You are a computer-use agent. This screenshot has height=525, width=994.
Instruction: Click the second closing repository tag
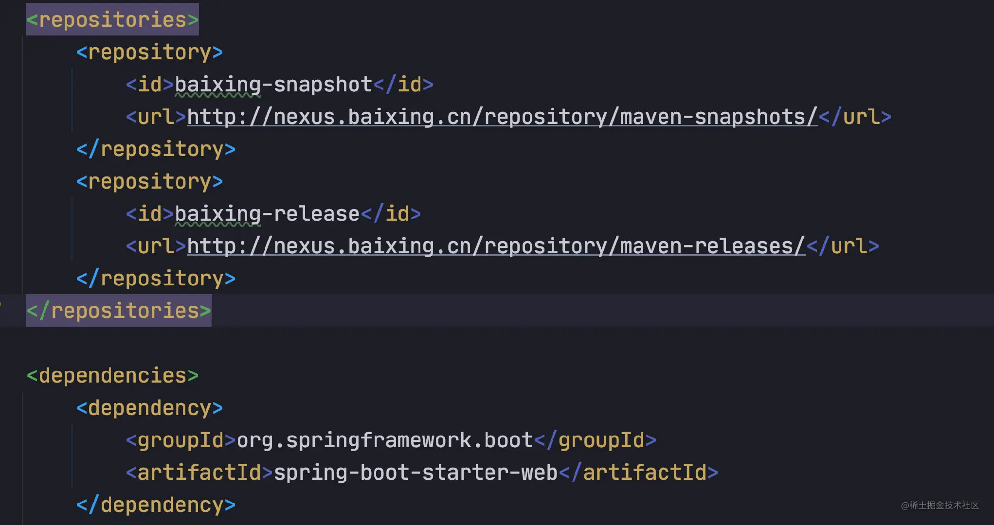tap(156, 278)
